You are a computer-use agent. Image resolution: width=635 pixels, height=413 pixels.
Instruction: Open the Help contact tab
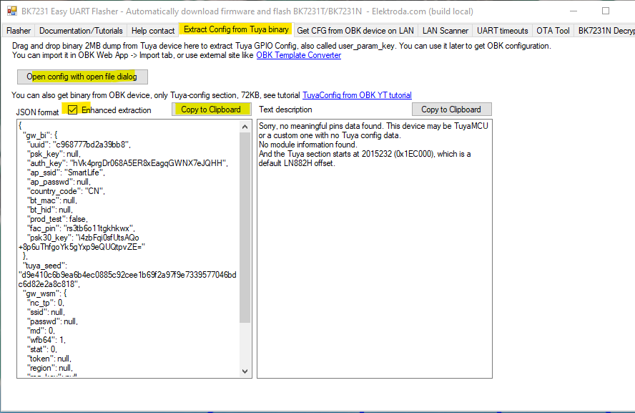click(x=153, y=31)
